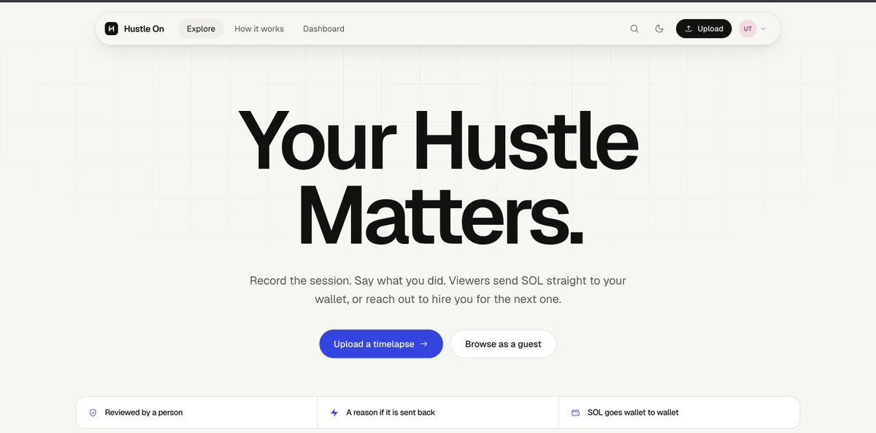Click the Hustle On brand name
The height and width of the screenshot is (433, 876).
(144, 28)
